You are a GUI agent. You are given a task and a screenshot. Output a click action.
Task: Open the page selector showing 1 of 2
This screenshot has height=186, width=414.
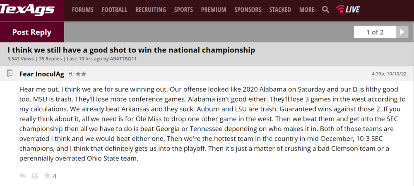point(375,32)
